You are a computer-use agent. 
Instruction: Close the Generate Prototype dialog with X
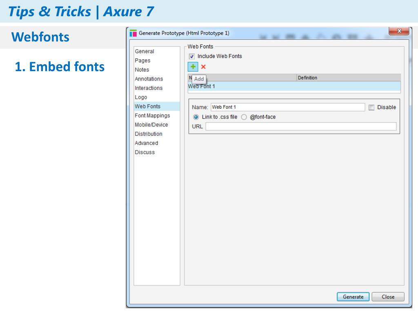tap(399, 31)
